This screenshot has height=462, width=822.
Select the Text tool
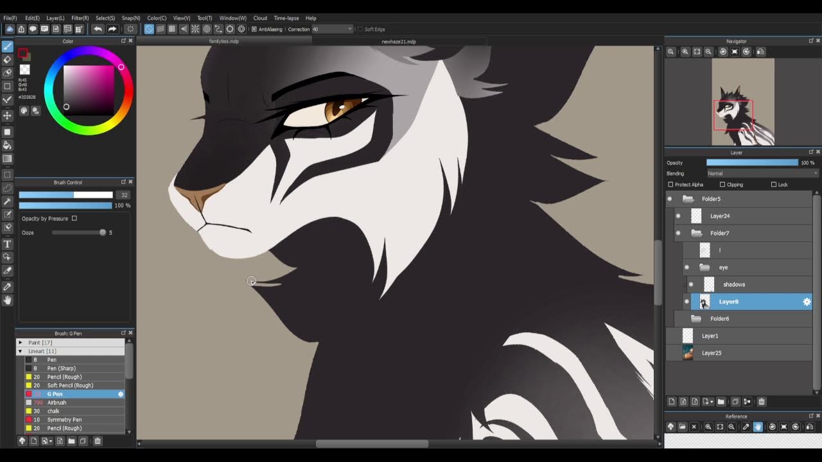[x=8, y=244]
